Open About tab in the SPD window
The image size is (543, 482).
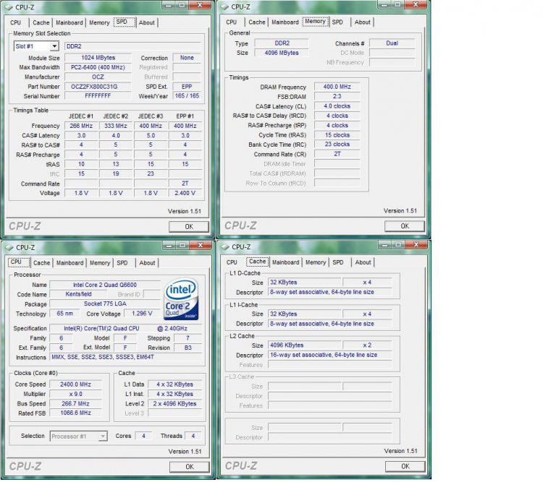click(147, 22)
